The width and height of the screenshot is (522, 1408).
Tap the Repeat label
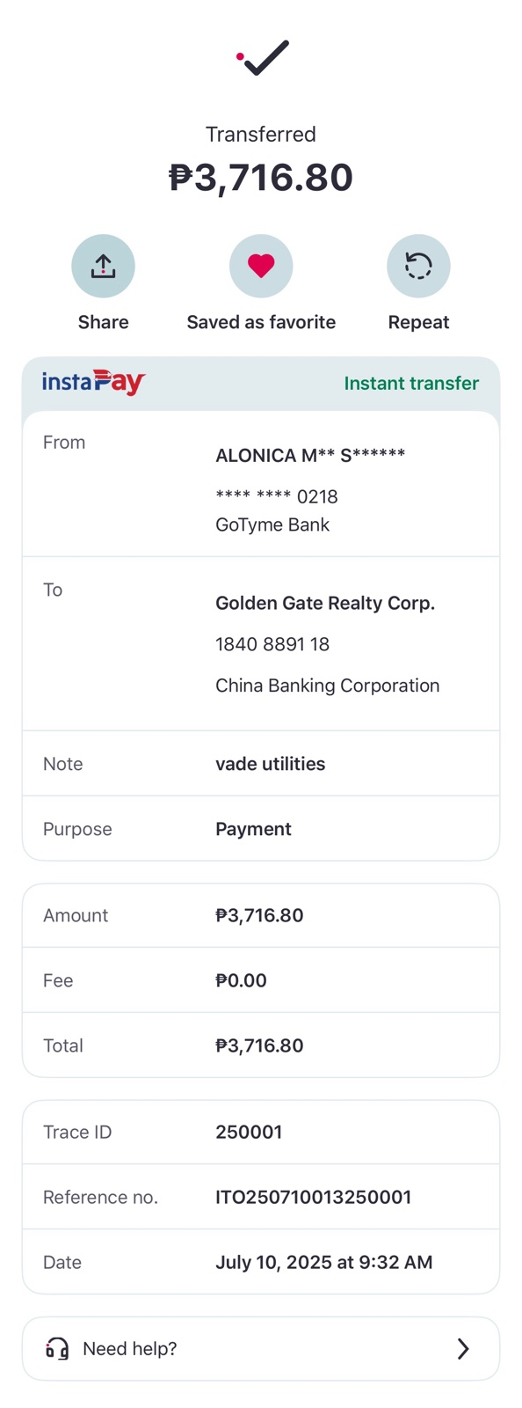click(x=418, y=322)
